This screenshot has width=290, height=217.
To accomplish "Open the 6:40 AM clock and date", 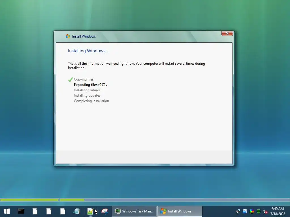I will pos(278,211).
